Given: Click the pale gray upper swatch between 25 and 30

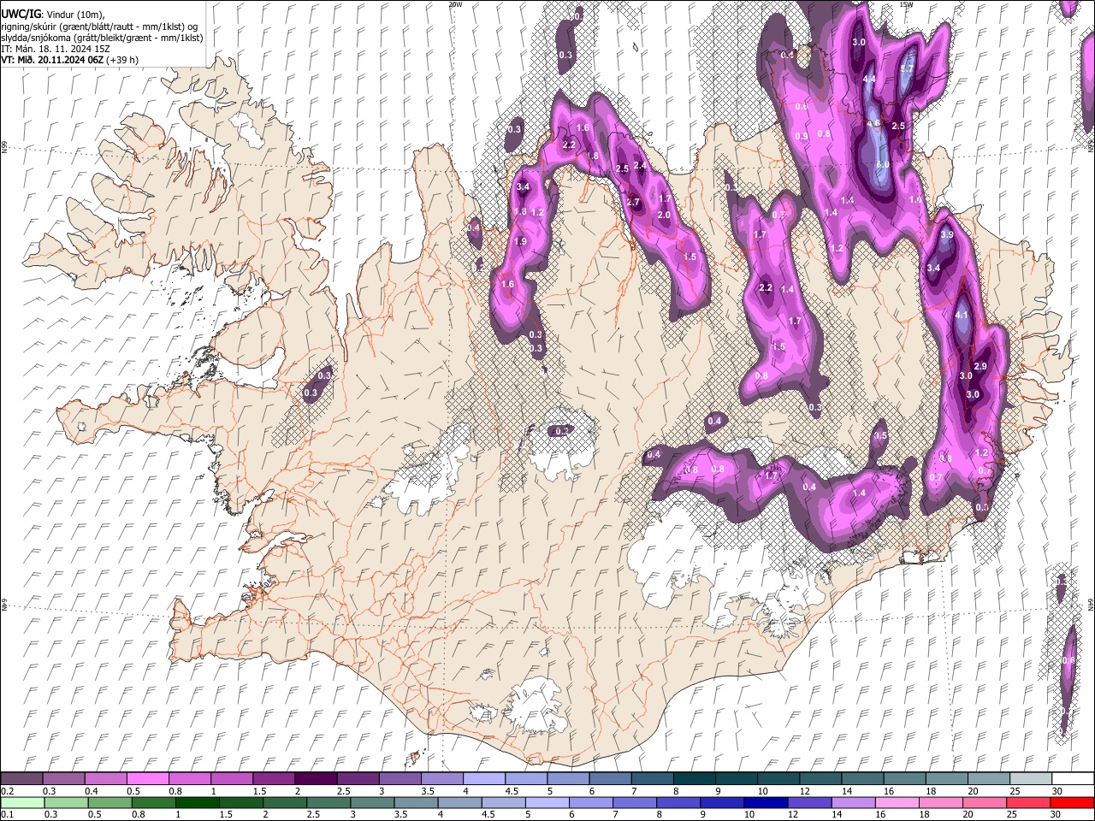Looking at the screenshot, I should coord(1031,779).
